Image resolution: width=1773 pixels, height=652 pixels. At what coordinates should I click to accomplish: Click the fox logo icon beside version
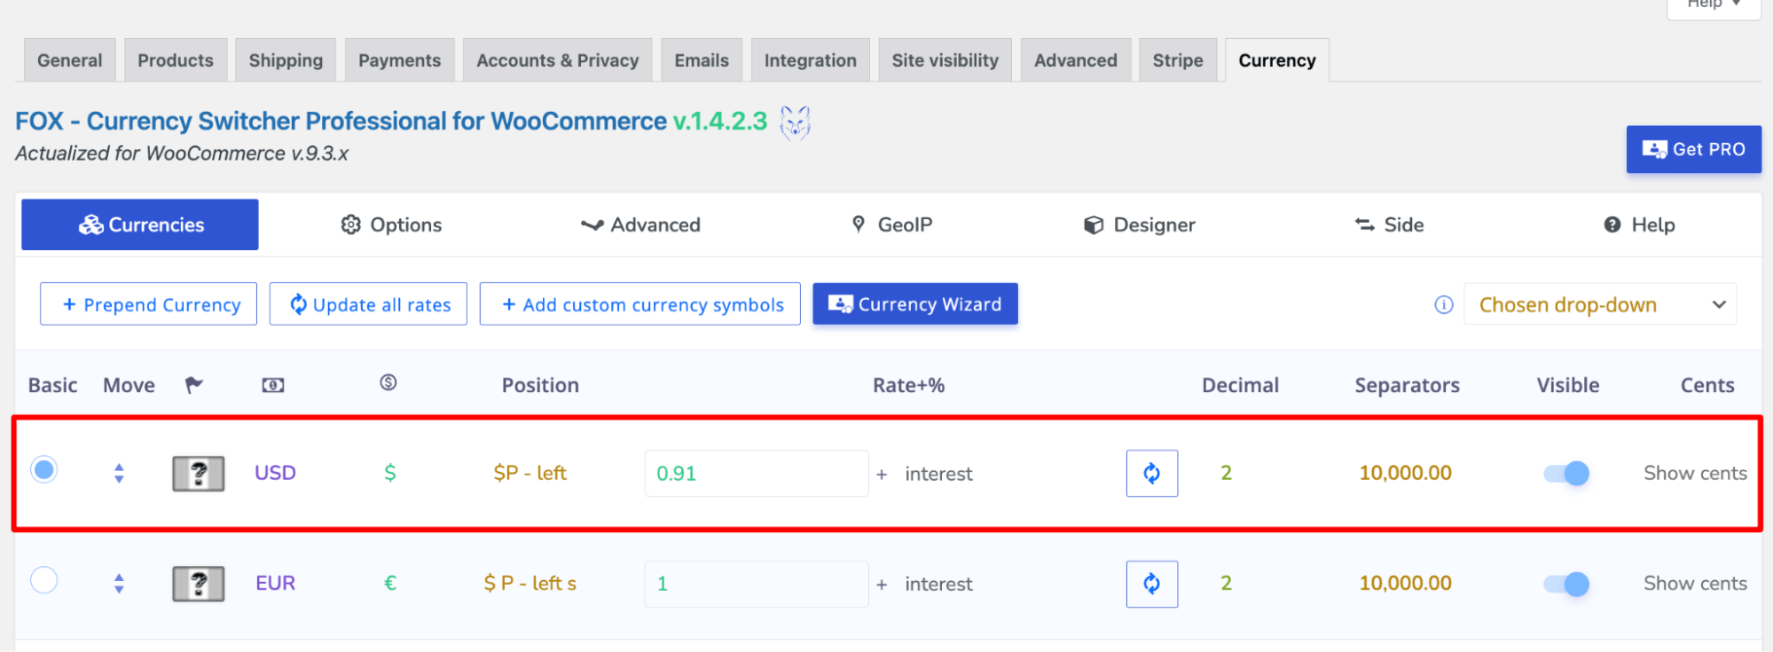click(795, 122)
